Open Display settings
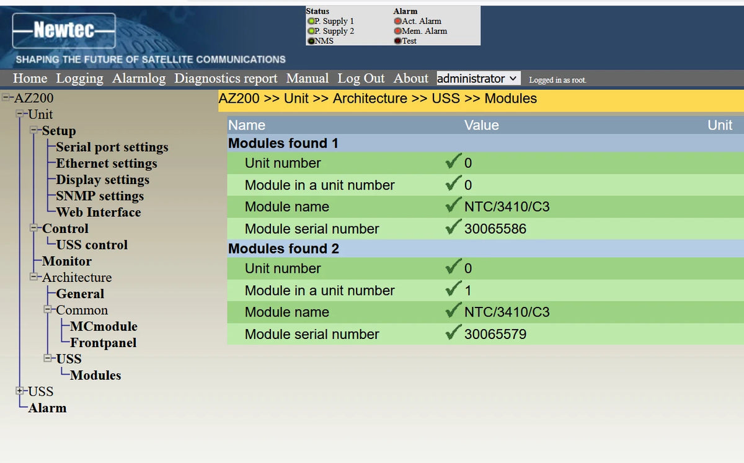The width and height of the screenshot is (744, 463). tap(103, 180)
